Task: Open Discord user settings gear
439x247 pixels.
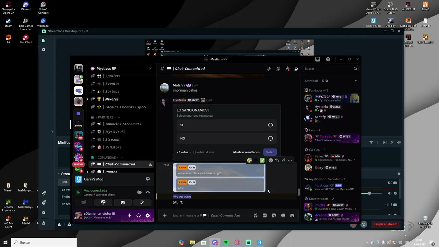Action: (148, 215)
